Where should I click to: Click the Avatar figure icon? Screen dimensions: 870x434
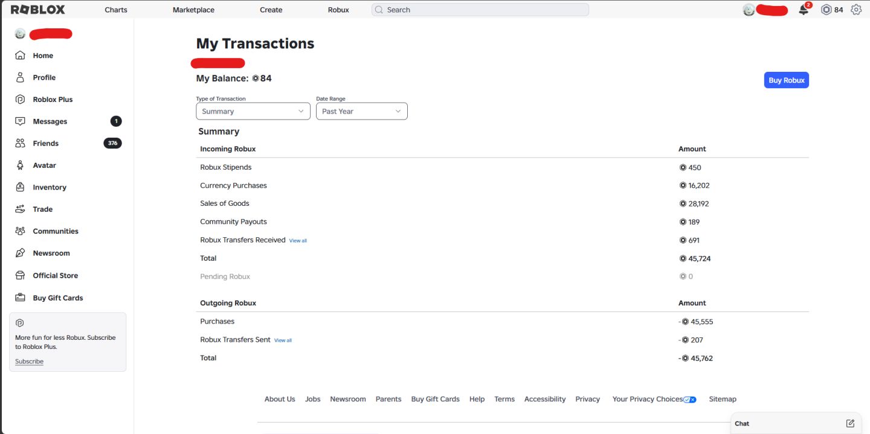(20, 165)
